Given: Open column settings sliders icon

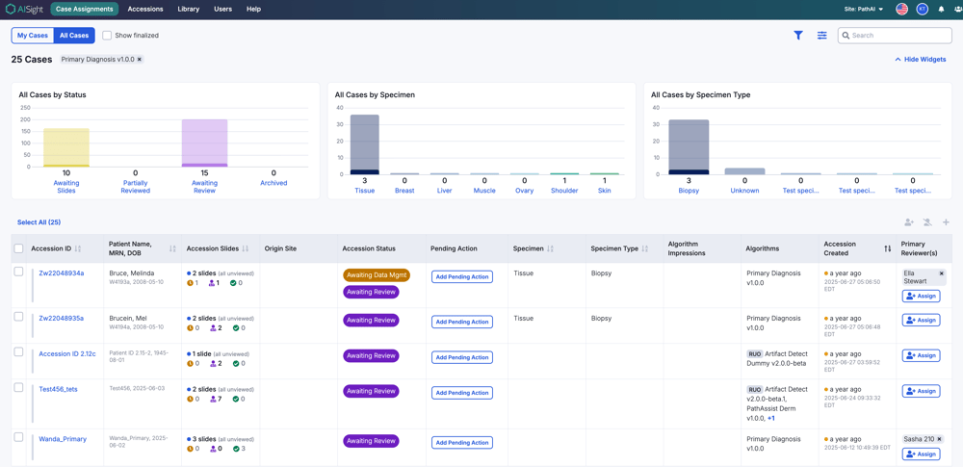Looking at the screenshot, I should (x=821, y=36).
